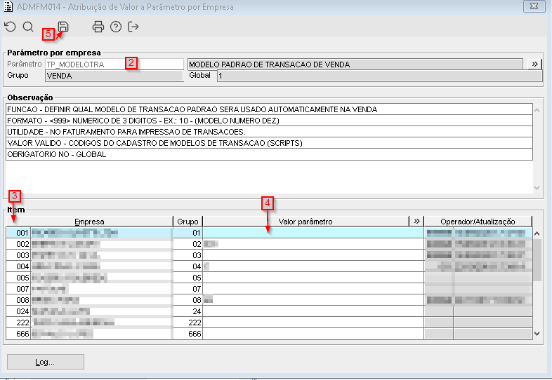The width and height of the screenshot is (552, 380).
Task: Click Item grid scrollbar up arrow
Action: pos(537,233)
